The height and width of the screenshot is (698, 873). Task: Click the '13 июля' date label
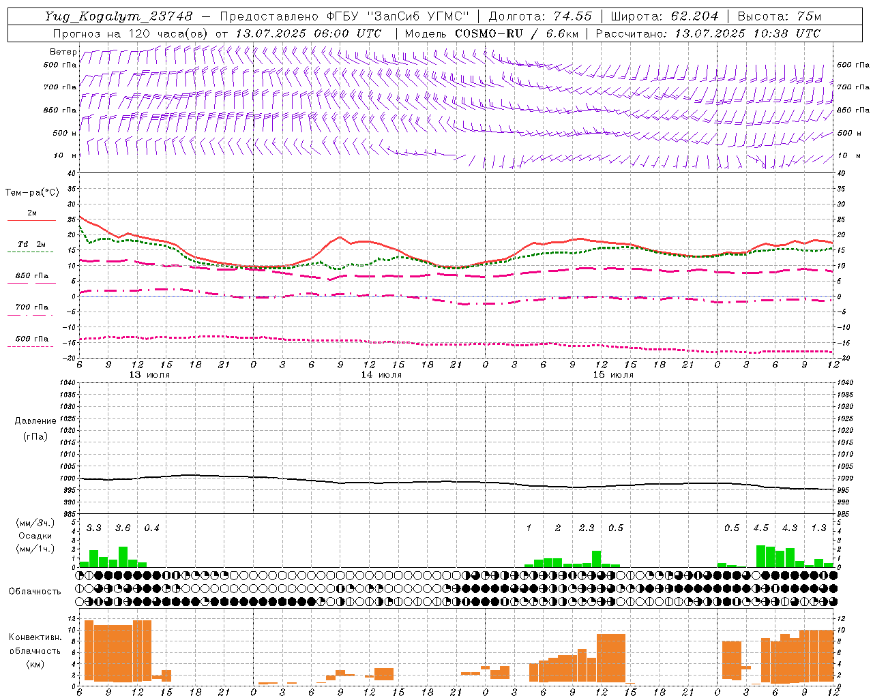[x=149, y=375]
